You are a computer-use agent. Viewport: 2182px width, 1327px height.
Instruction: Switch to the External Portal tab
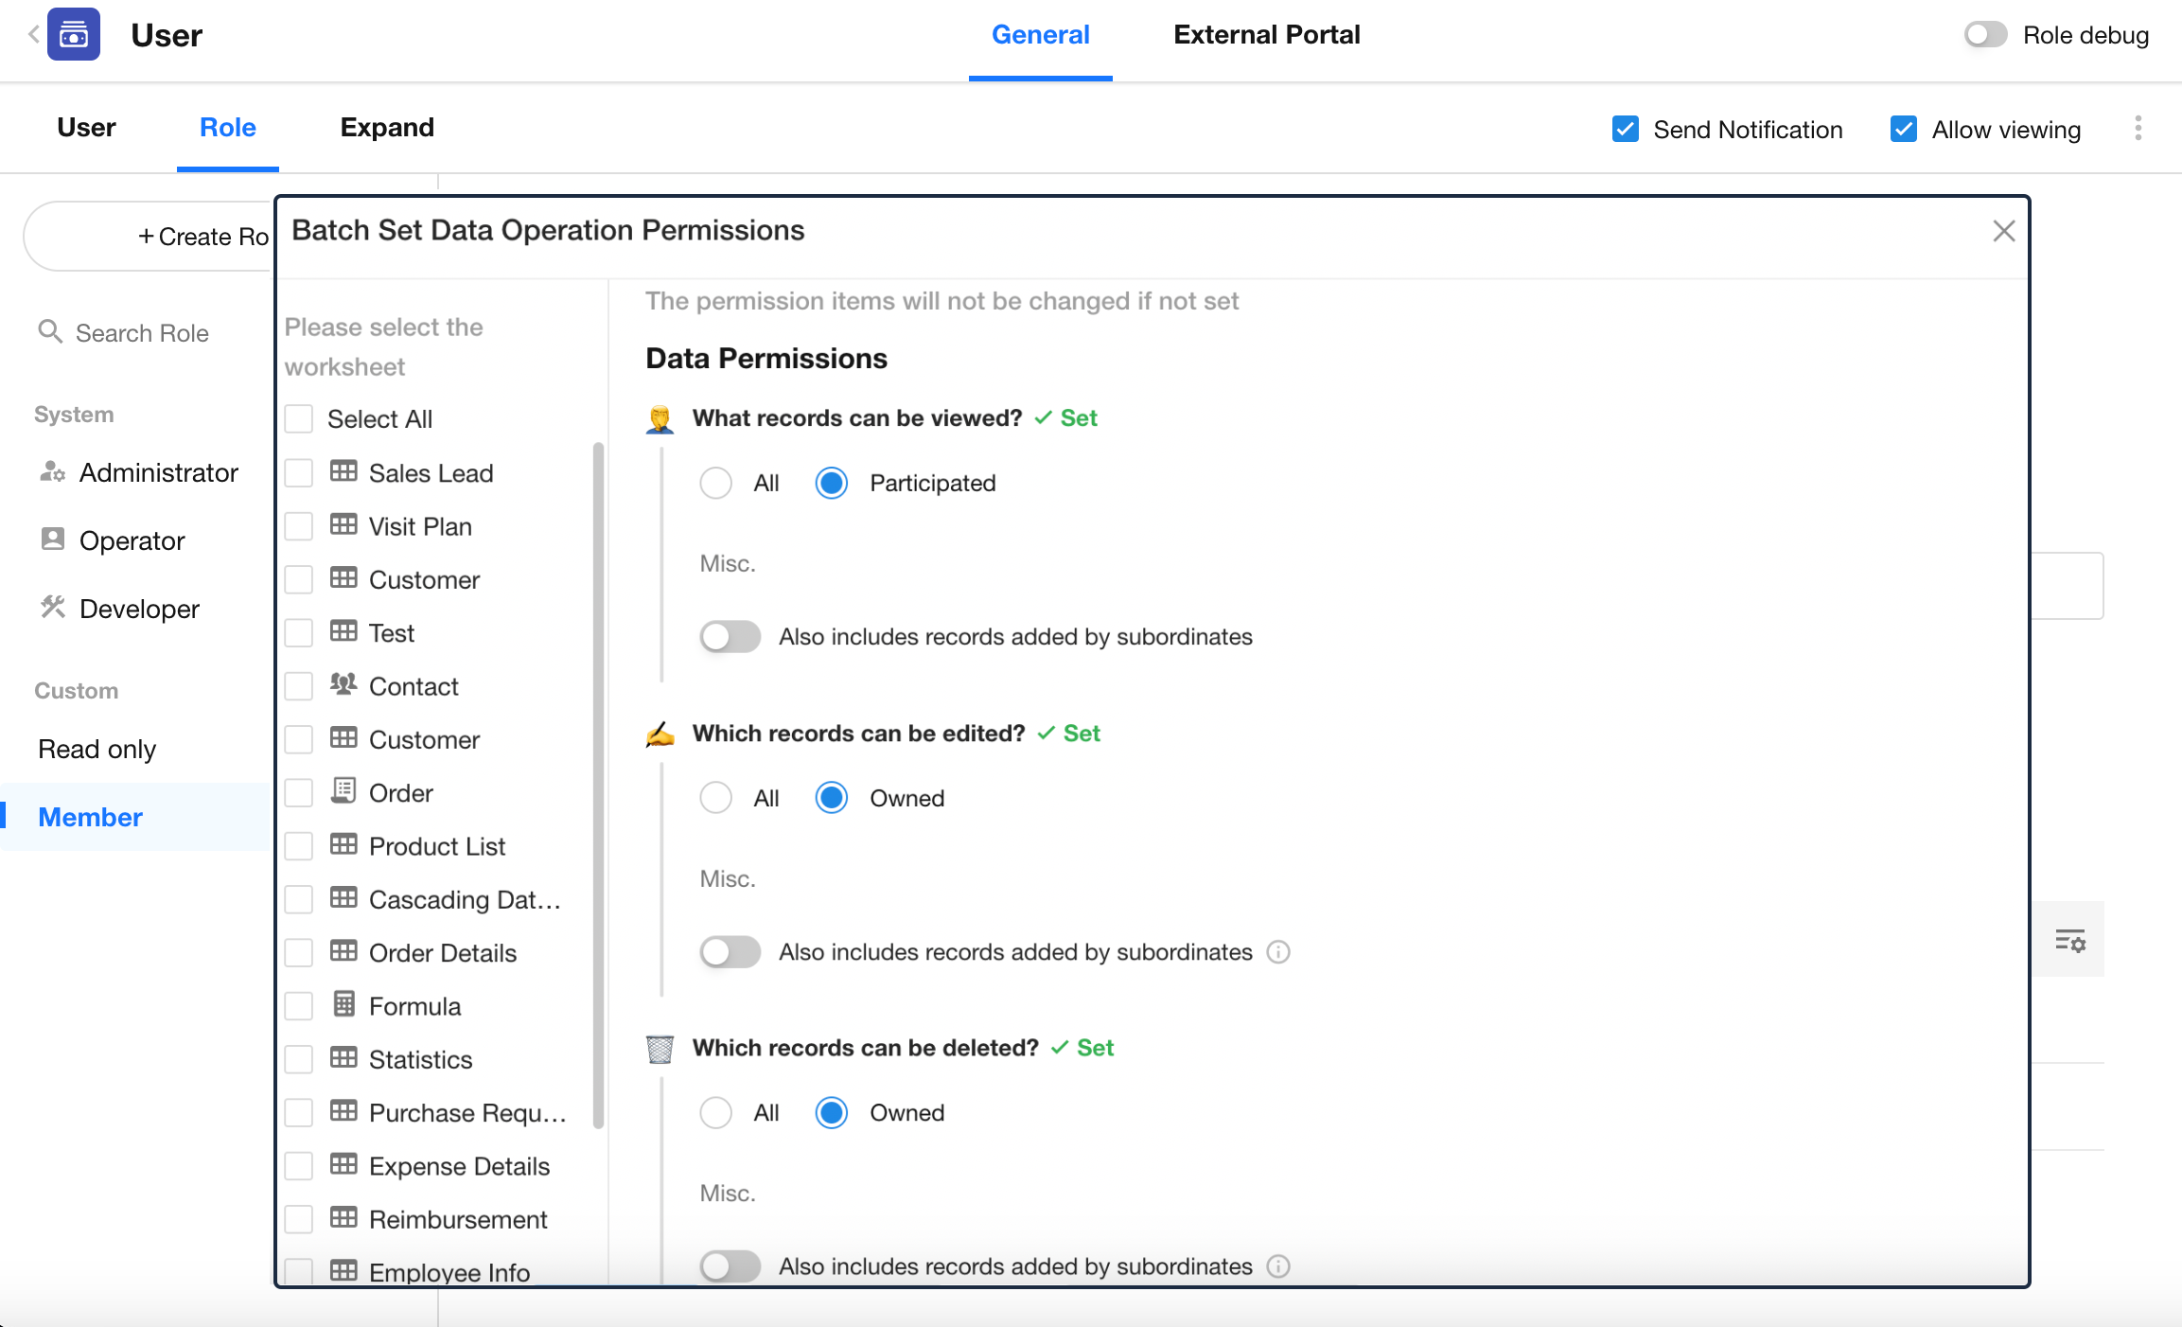[1266, 35]
